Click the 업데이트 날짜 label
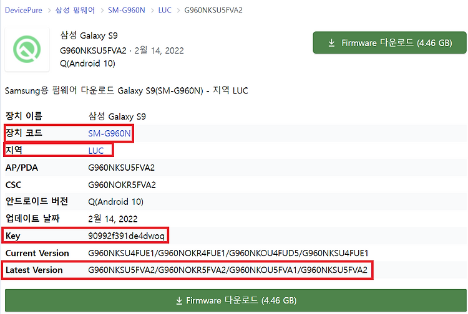468x314 pixels. tap(32, 219)
